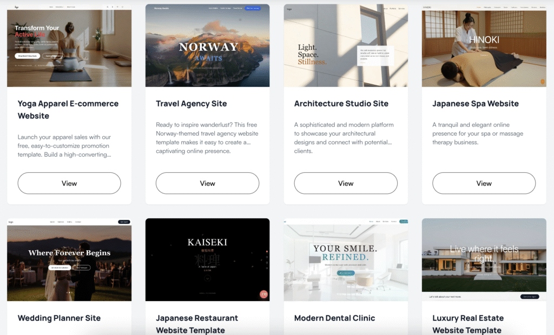Click the Wedding Planner Site title

pyautogui.click(x=59, y=318)
